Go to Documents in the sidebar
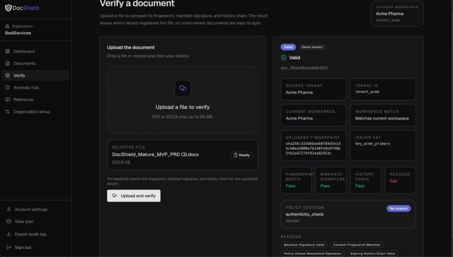Viewport: 453px width, 257px height. click(35, 63)
